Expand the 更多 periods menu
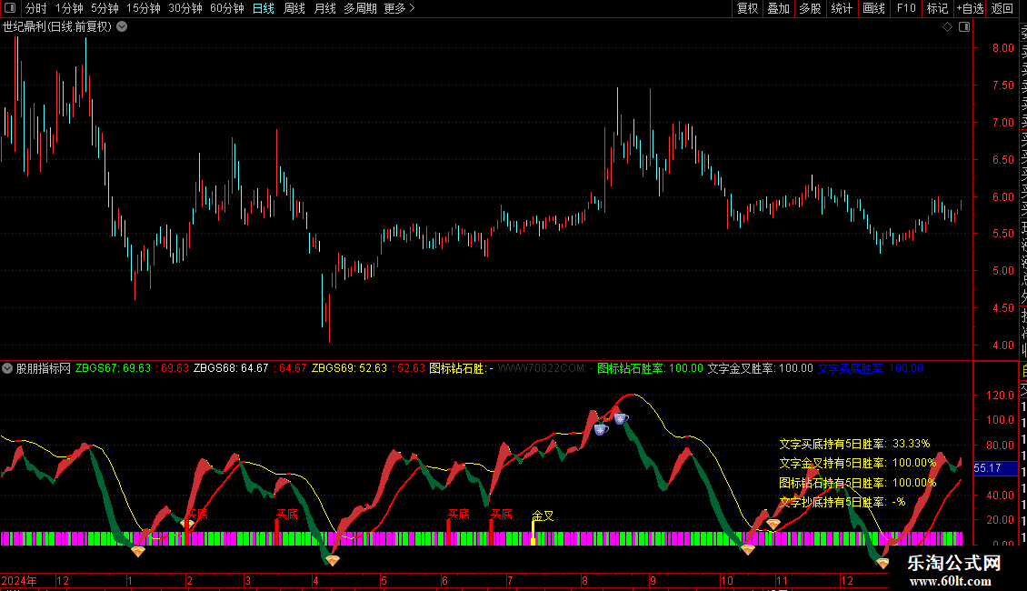This screenshot has width=1027, height=591. click(x=400, y=8)
